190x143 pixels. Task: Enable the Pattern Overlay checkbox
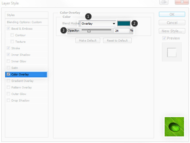8,87
